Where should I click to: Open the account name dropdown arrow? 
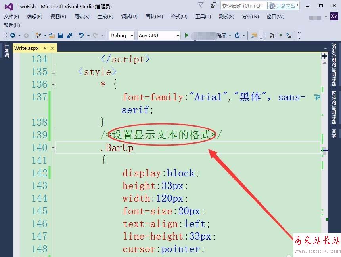coord(326,17)
